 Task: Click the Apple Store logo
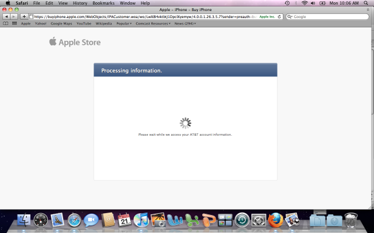(75, 42)
